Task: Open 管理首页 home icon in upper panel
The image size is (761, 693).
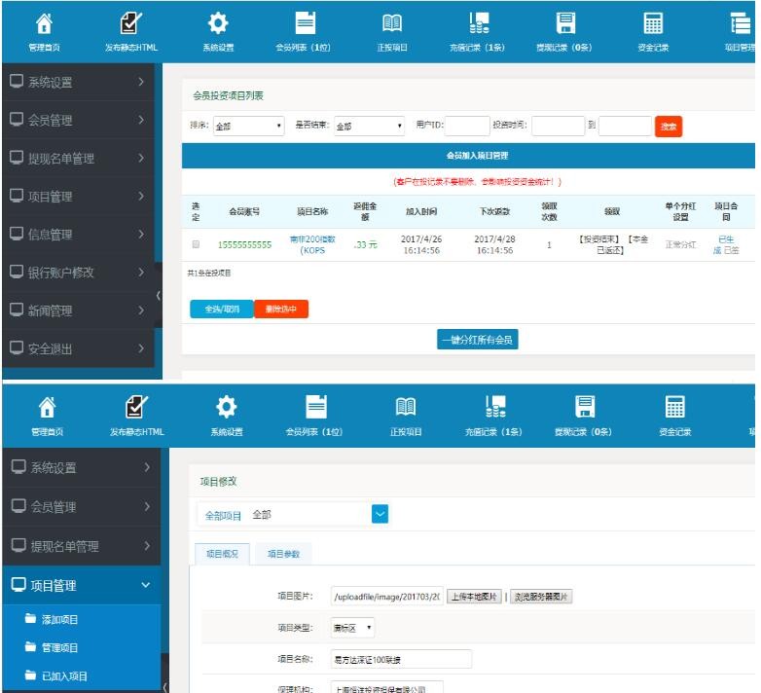Action: tap(44, 23)
